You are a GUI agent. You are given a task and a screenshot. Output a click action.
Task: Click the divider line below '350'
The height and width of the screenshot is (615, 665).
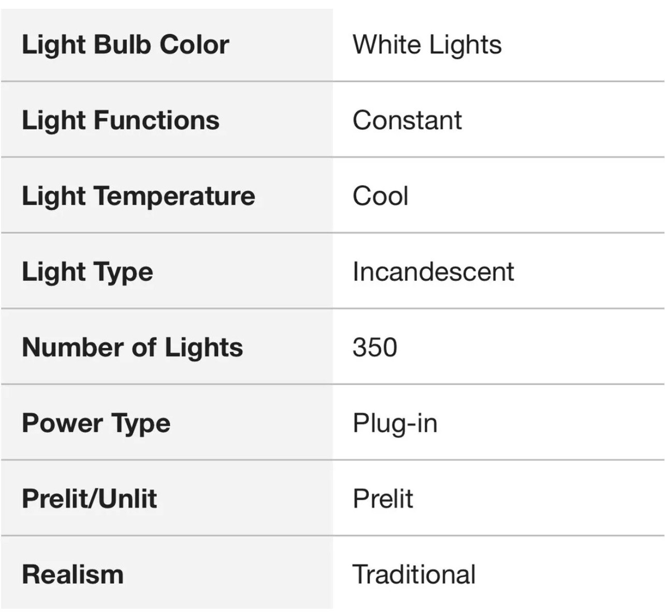point(498,384)
